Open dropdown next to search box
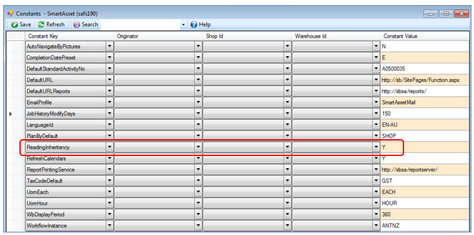The width and height of the screenshot is (474, 235). [183, 25]
